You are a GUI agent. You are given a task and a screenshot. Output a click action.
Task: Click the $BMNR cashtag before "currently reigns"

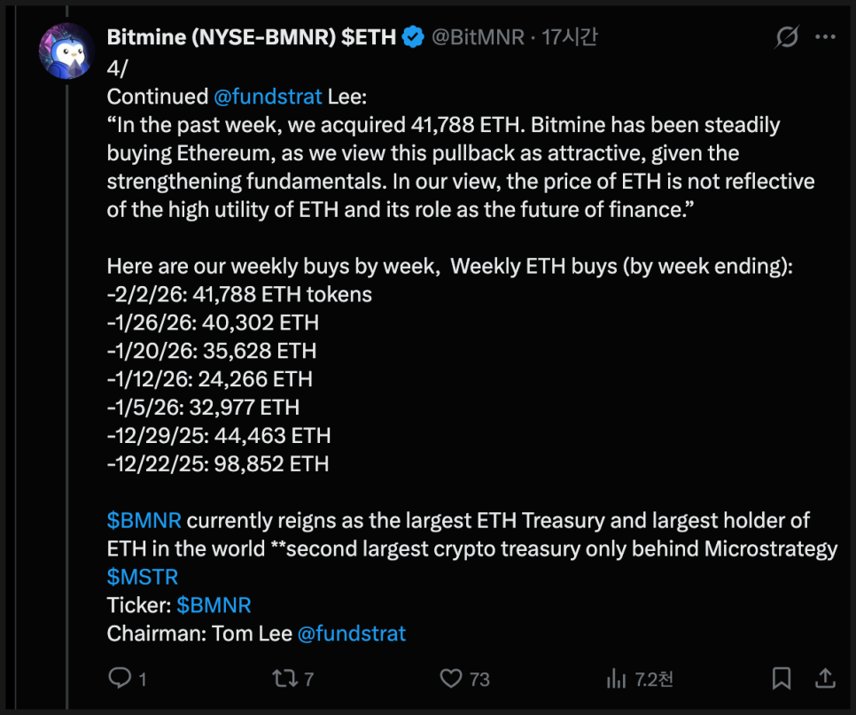(144, 520)
